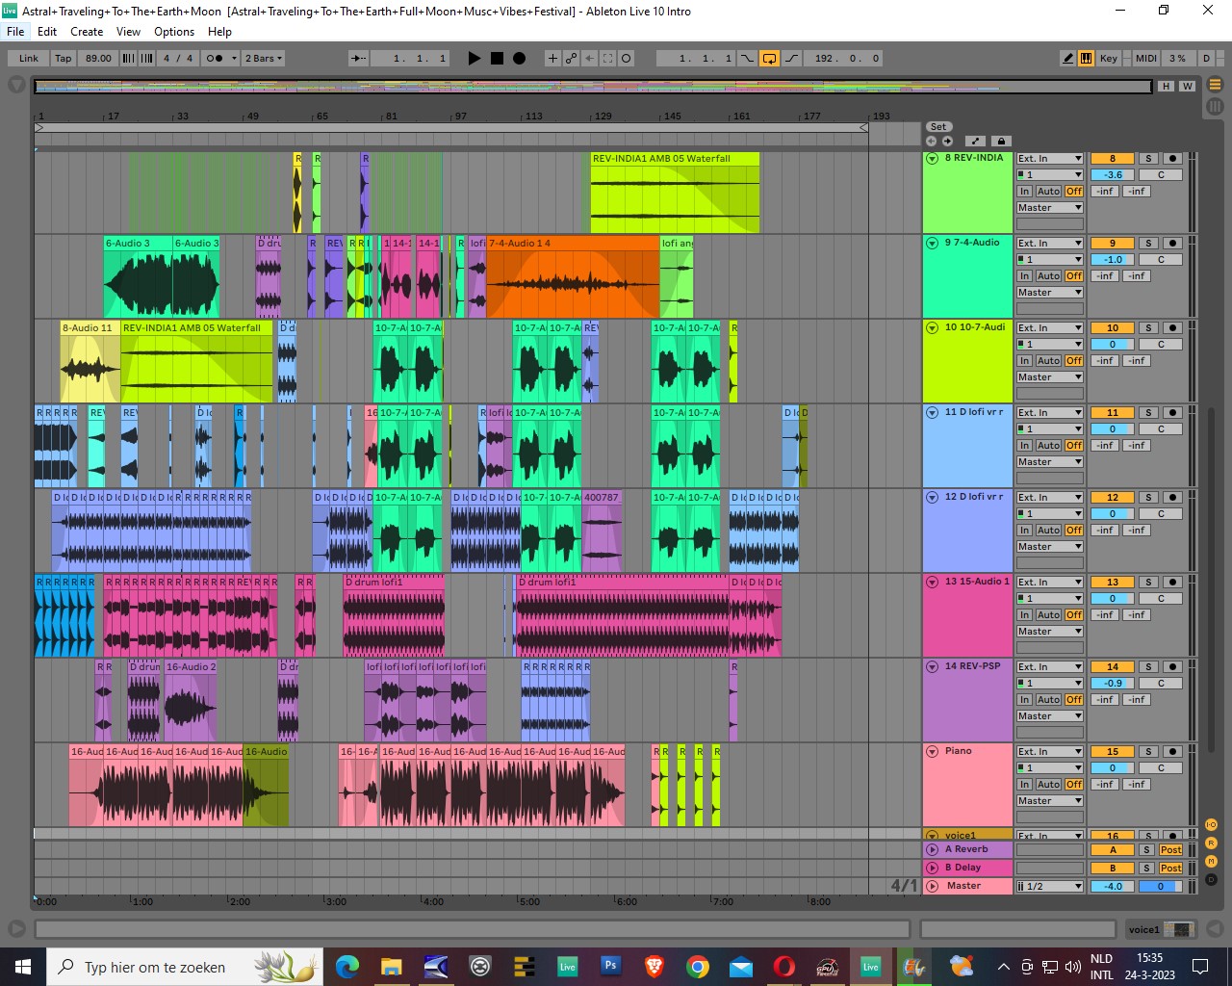Open the Create menu
The image size is (1232, 986).
coord(87,32)
